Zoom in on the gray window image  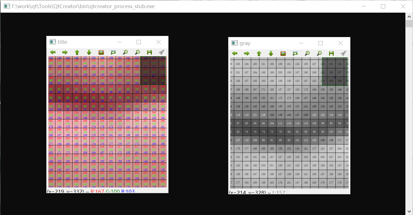[x=307, y=53]
